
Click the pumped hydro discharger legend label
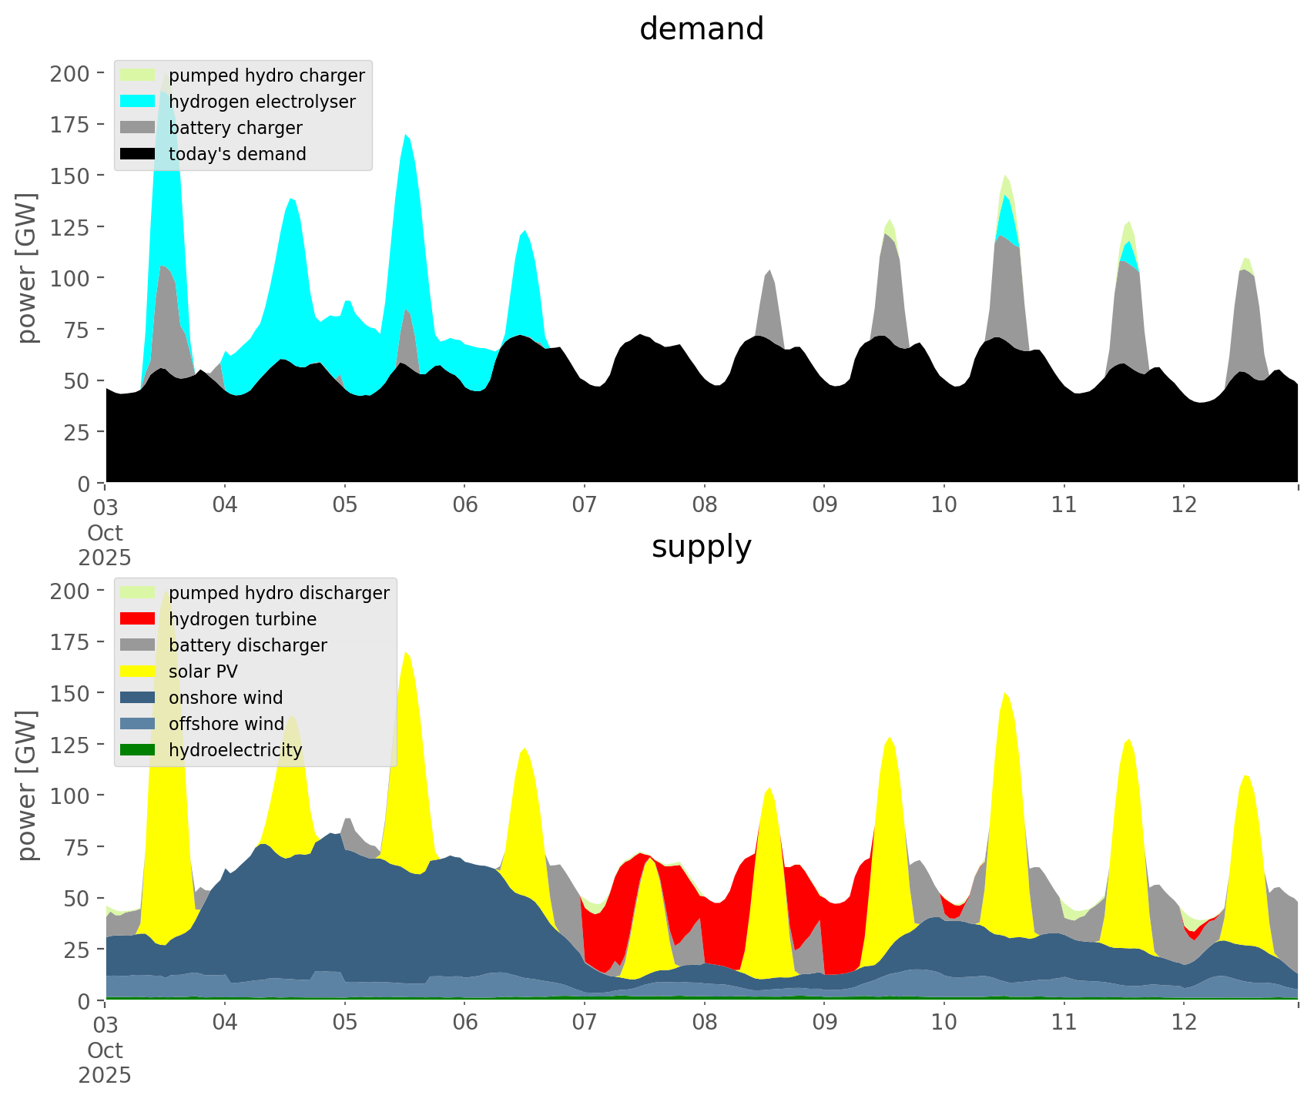pos(279,593)
